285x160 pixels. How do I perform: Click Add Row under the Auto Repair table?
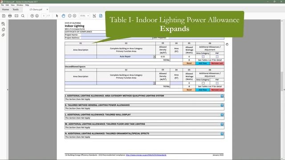[203, 63]
